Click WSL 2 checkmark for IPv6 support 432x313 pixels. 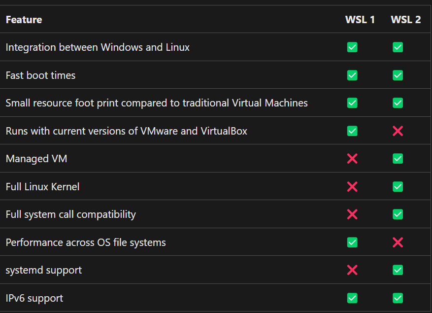398,298
